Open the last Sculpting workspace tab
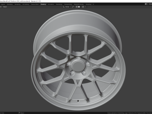Viewport: 152px width, 114px height. pyautogui.click(x=88, y=4)
